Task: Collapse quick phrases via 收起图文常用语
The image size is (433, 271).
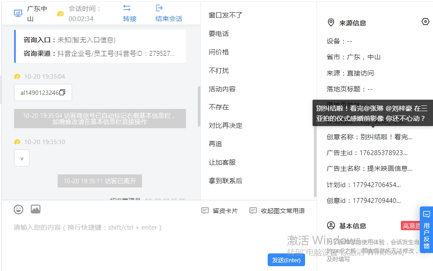Action: tap(283, 211)
